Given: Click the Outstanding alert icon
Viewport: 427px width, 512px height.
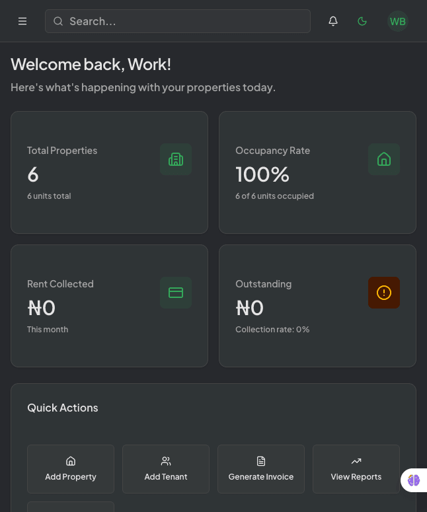Looking at the screenshot, I should pos(384,293).
